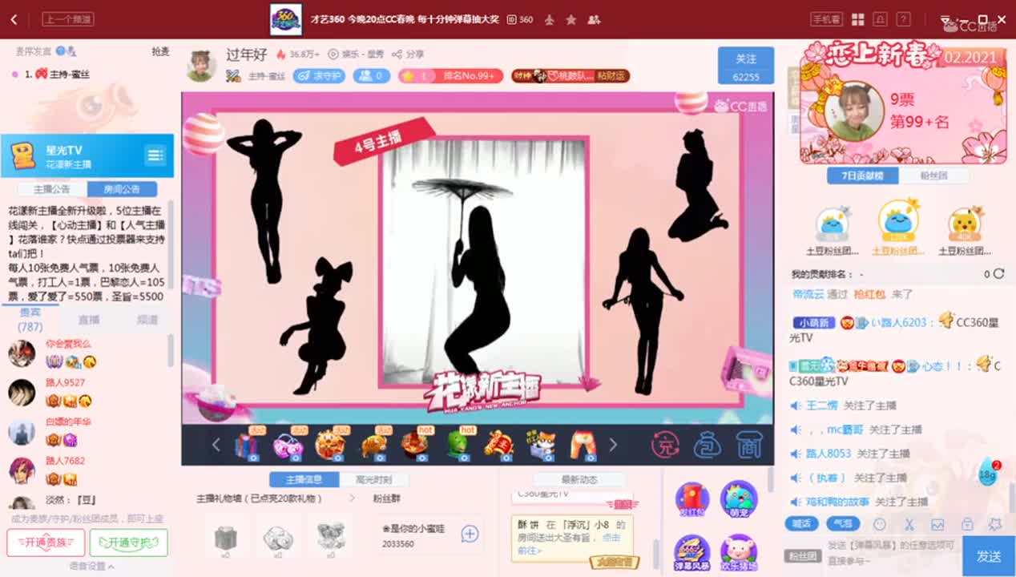Switch to the 粉丝团 ranking tab
This screenshot has height=577, width=1016.
[x=934, y=176]
